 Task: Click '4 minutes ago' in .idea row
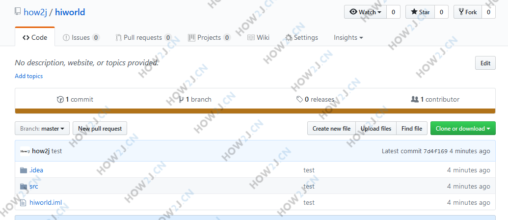[468, 170]
